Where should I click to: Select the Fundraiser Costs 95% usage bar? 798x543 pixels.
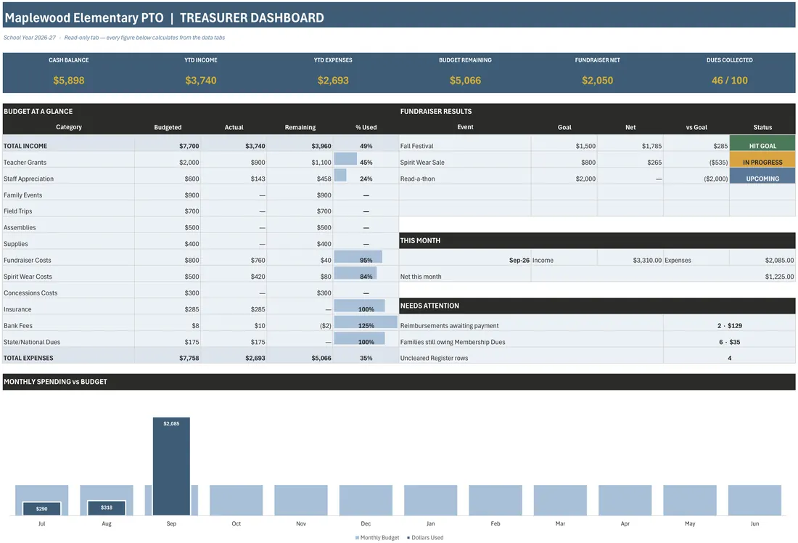pyautogui.click(x=358, y=257)
